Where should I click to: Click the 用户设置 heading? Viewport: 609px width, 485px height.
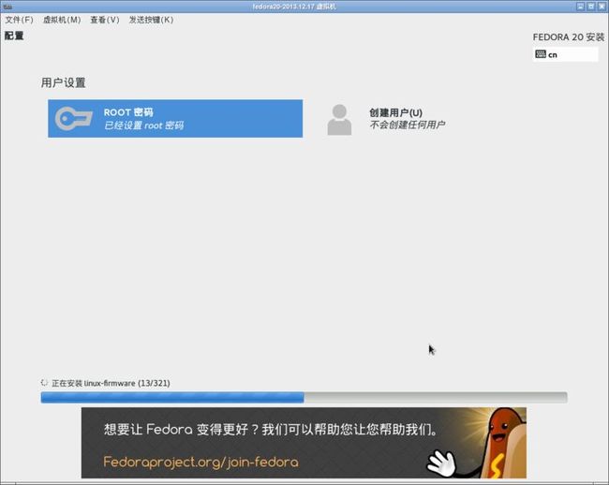coord(64,82)
